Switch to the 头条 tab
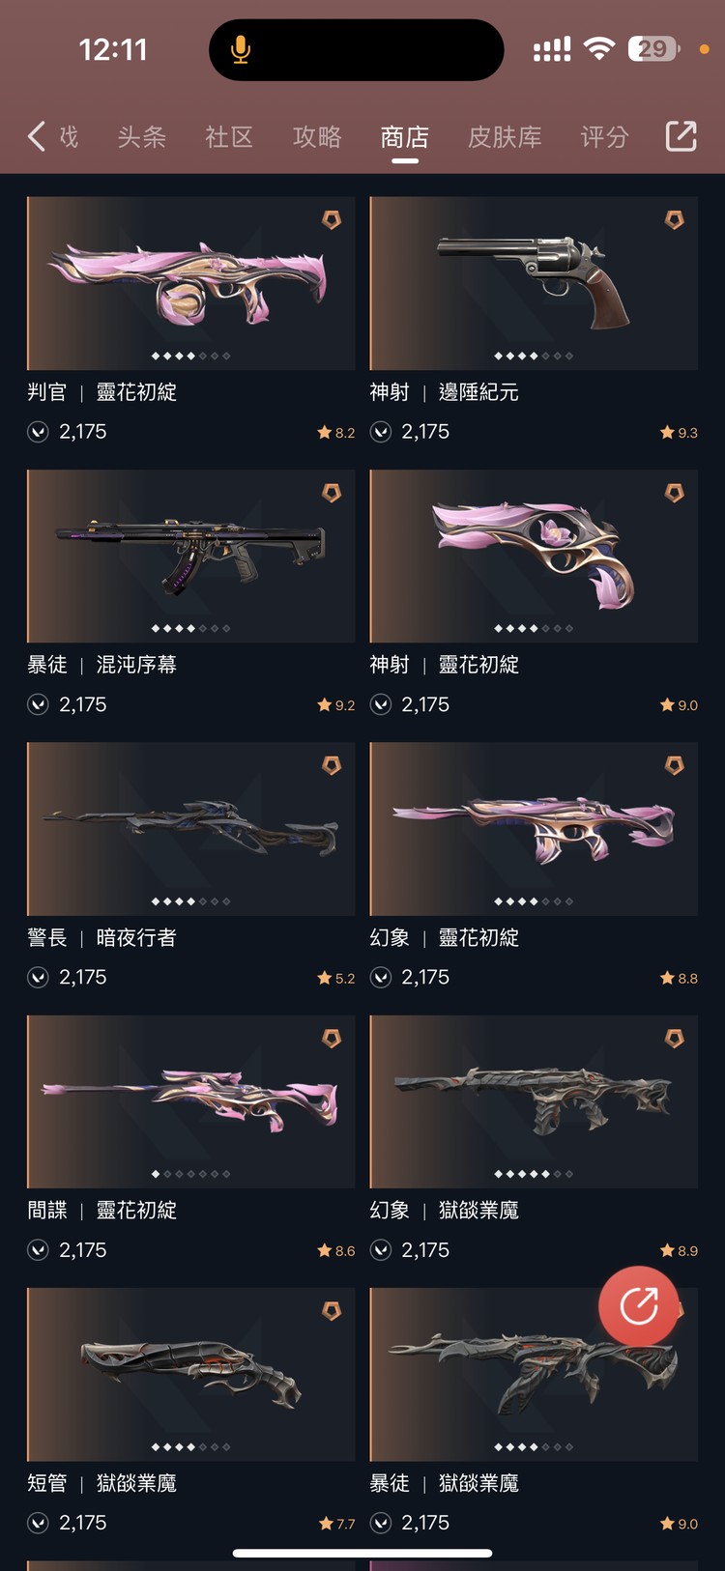The width and height of the screenshot is (725, 1571). point(142,137)
